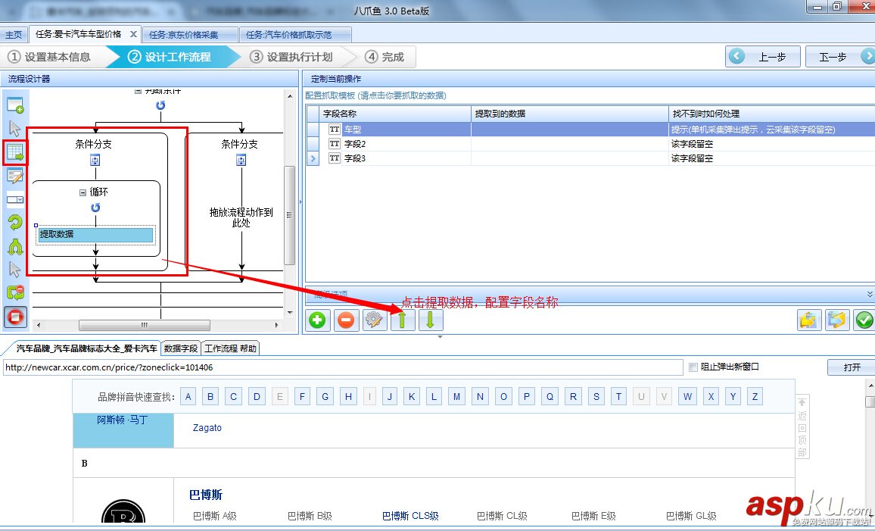Click the right 条件分支 branch icon
The image size is (875, 531).
[241, 161]
